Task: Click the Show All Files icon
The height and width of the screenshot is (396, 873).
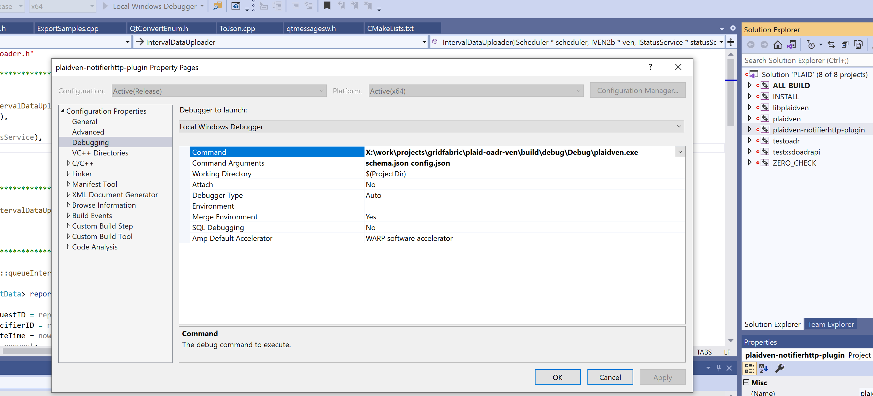Action: 858,45
